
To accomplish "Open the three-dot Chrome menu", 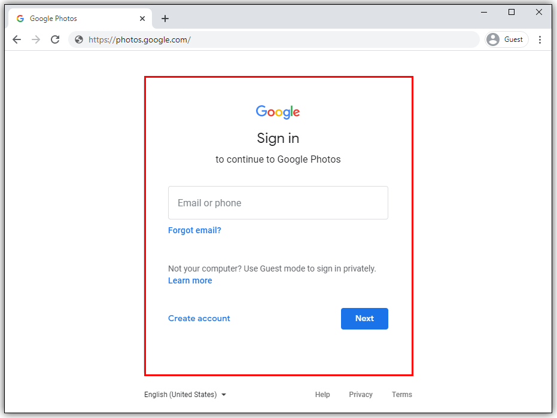I will coord(540,39).
